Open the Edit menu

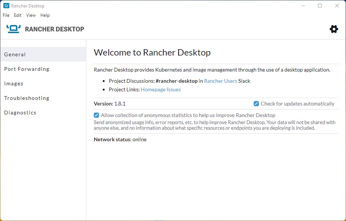(x=18, y=15)
